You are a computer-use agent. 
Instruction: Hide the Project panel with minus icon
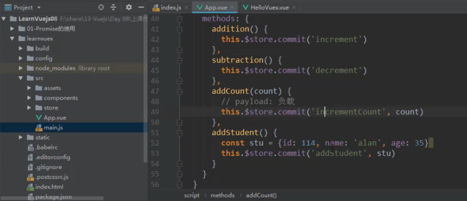point(141,7)
